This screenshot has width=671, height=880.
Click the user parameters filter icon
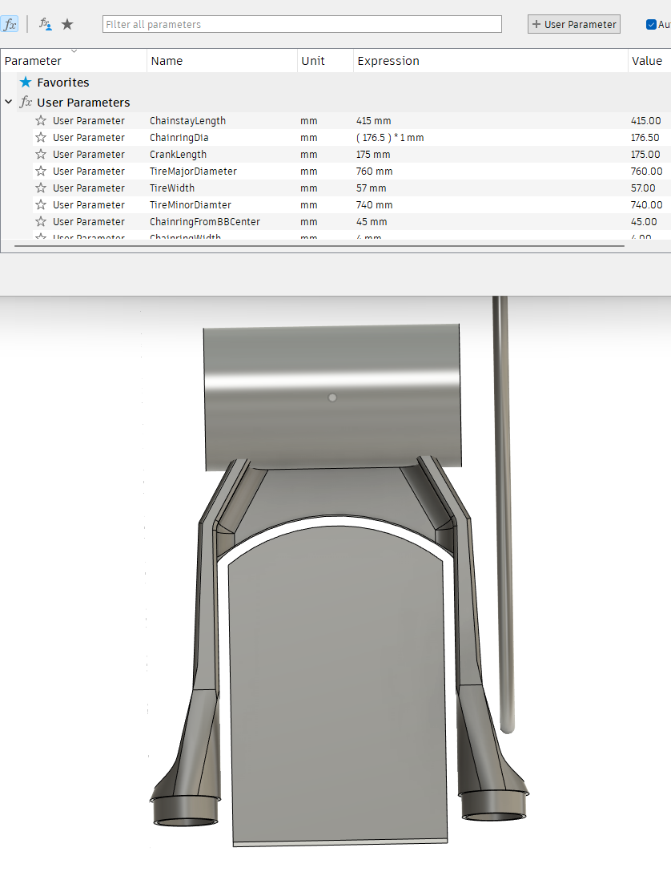[x=46, y=24]
